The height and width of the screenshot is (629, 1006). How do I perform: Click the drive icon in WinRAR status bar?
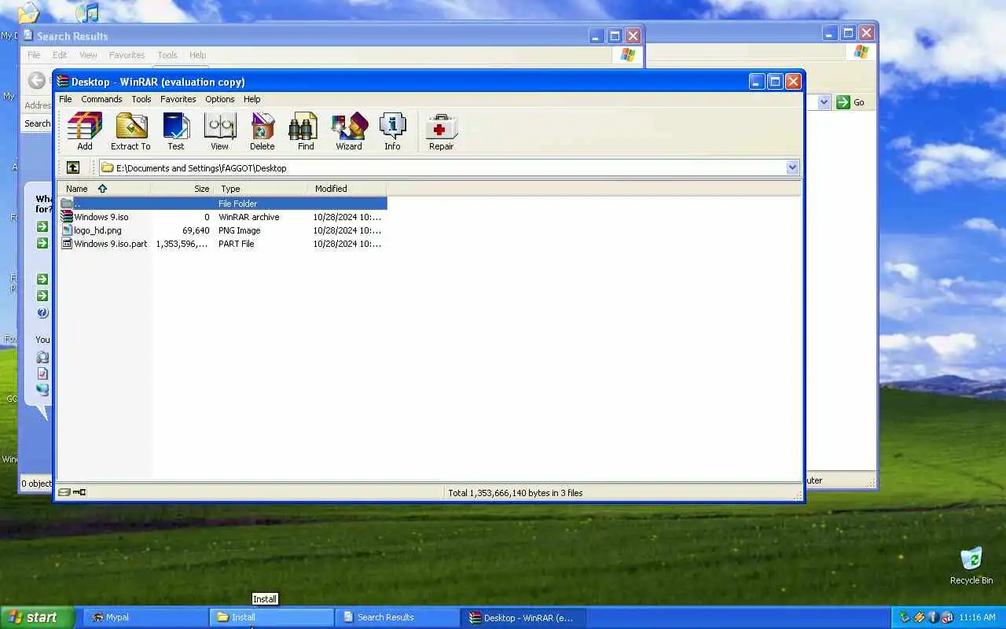pyautogui.click(x=64, y=492)
